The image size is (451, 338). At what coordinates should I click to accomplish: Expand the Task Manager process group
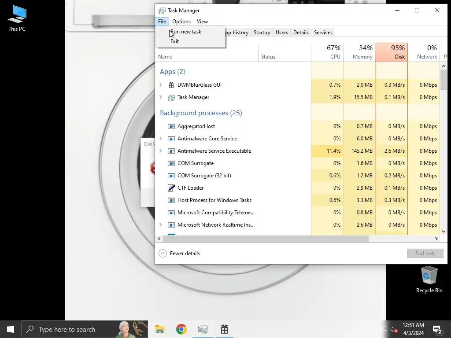[x=161, y=97]
